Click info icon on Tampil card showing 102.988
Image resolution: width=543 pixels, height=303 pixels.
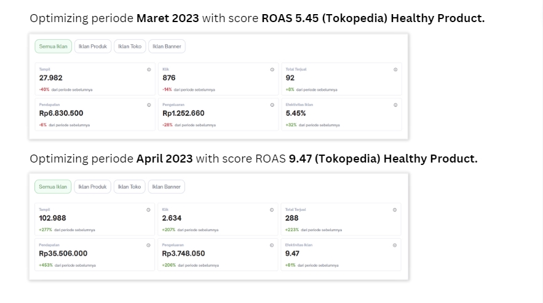pyautogui.click(x=148, y=210)
